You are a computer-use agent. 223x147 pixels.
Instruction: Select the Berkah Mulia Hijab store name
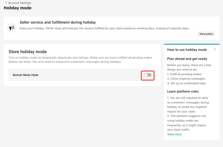26,75
